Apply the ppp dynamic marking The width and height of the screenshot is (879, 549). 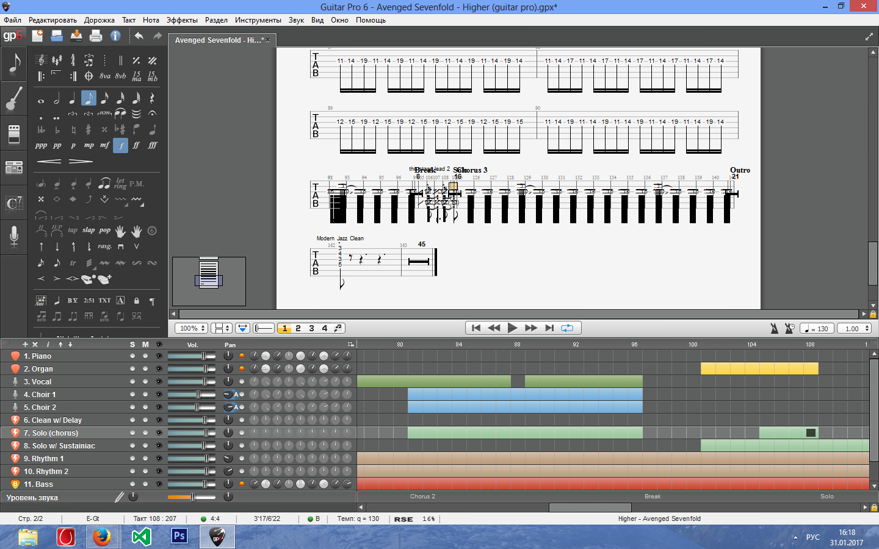[41, 145]
